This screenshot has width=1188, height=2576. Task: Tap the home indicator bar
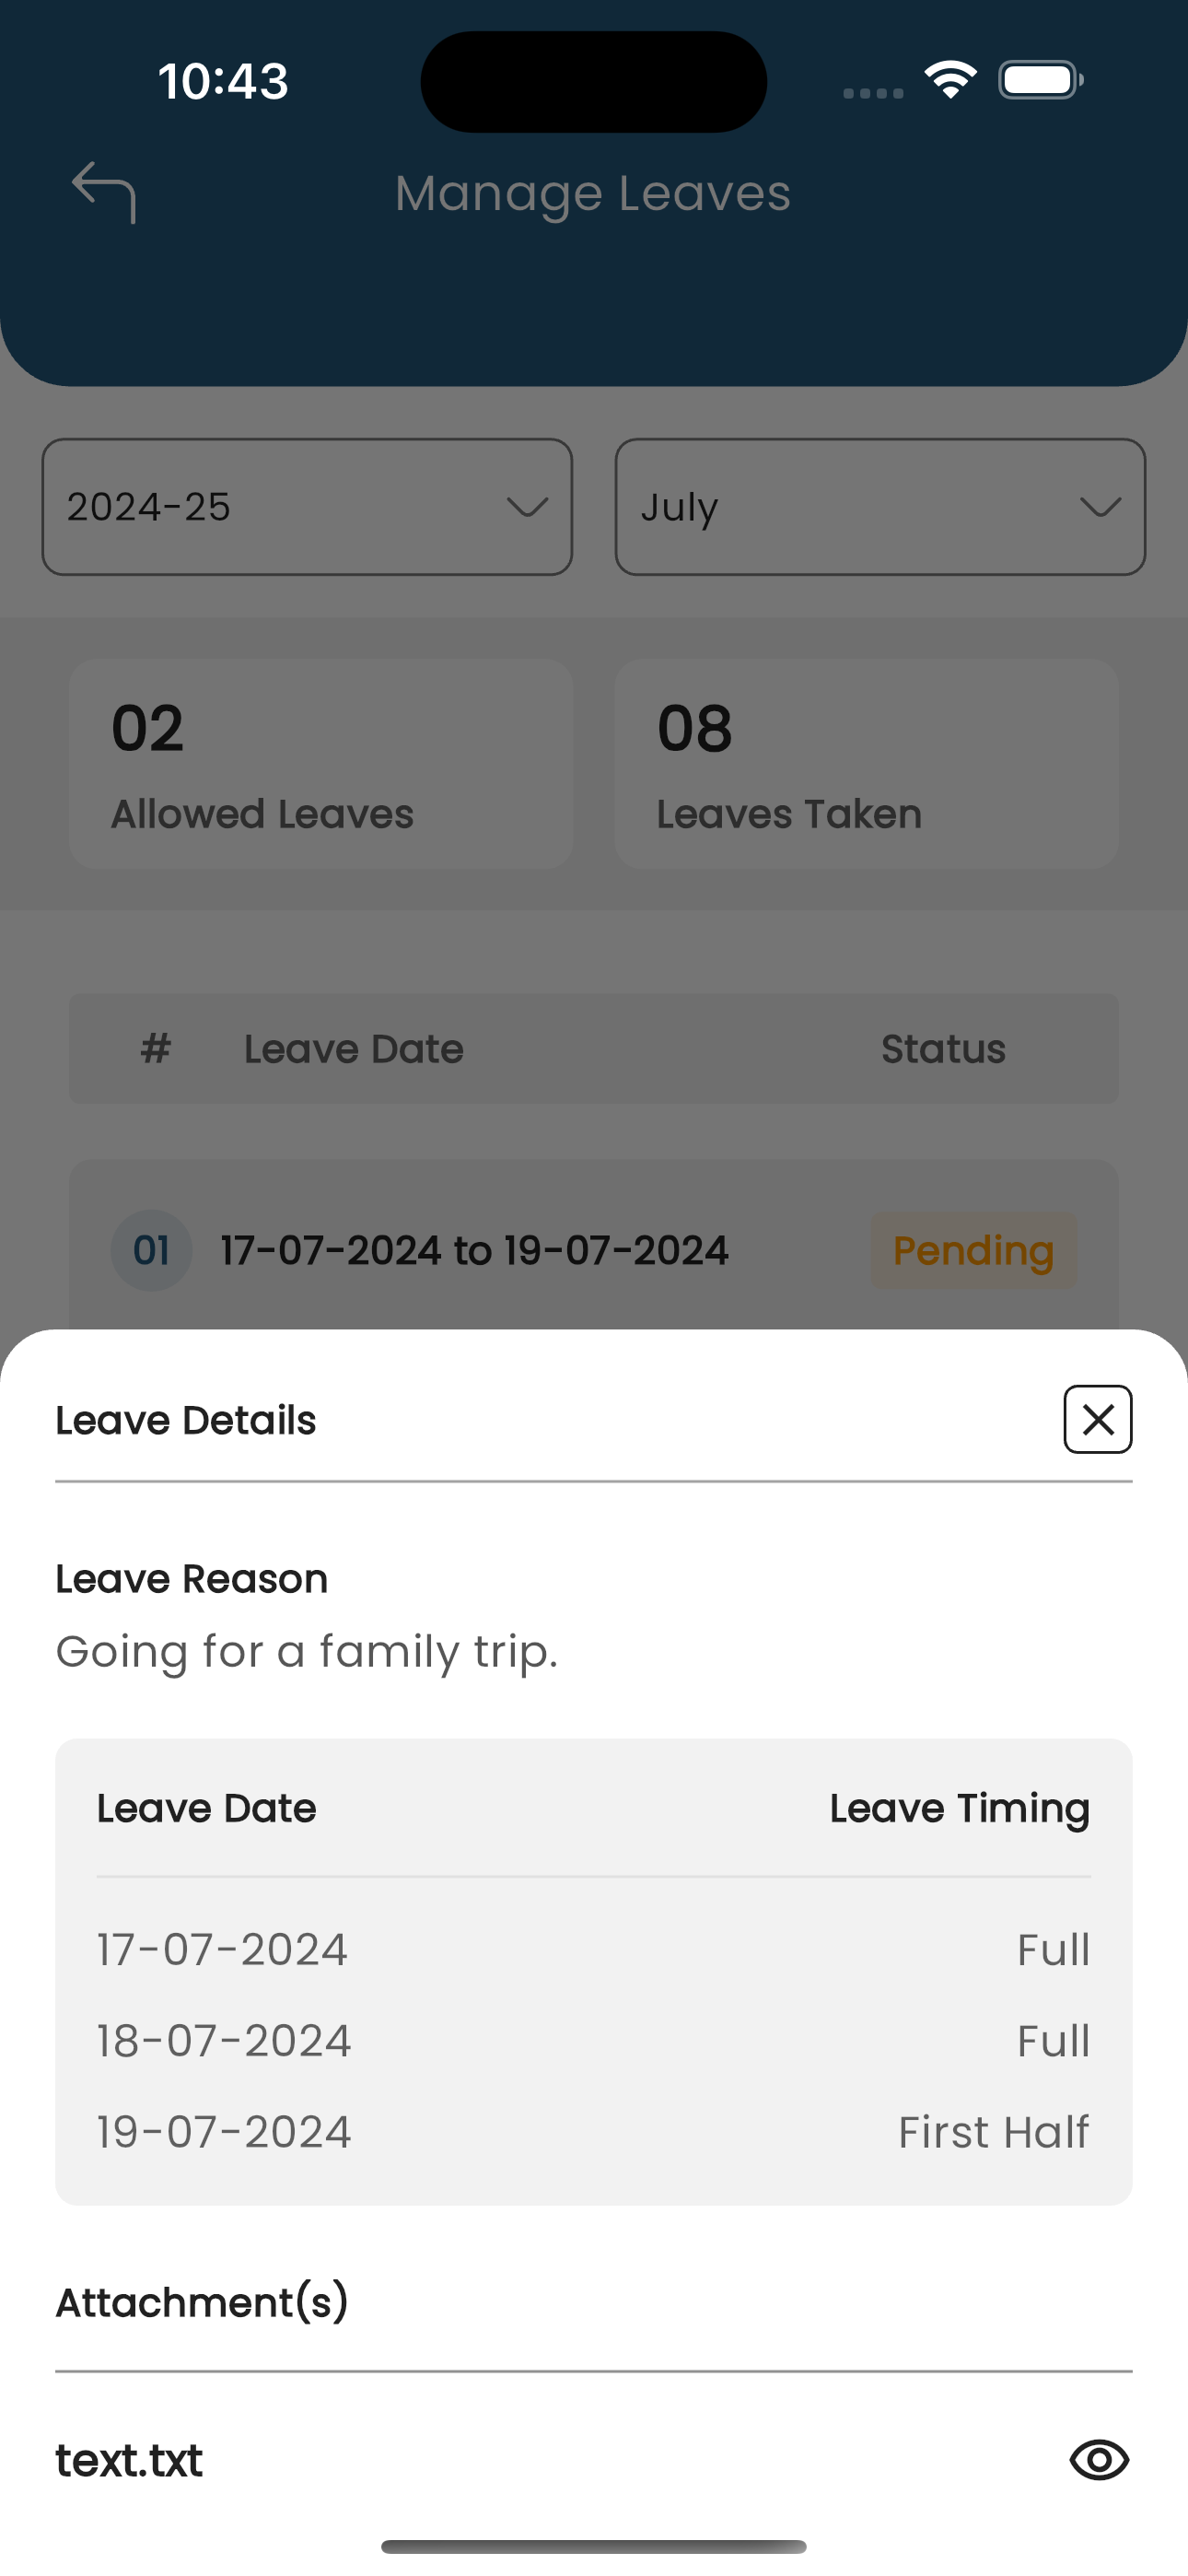click(594, 2546)
